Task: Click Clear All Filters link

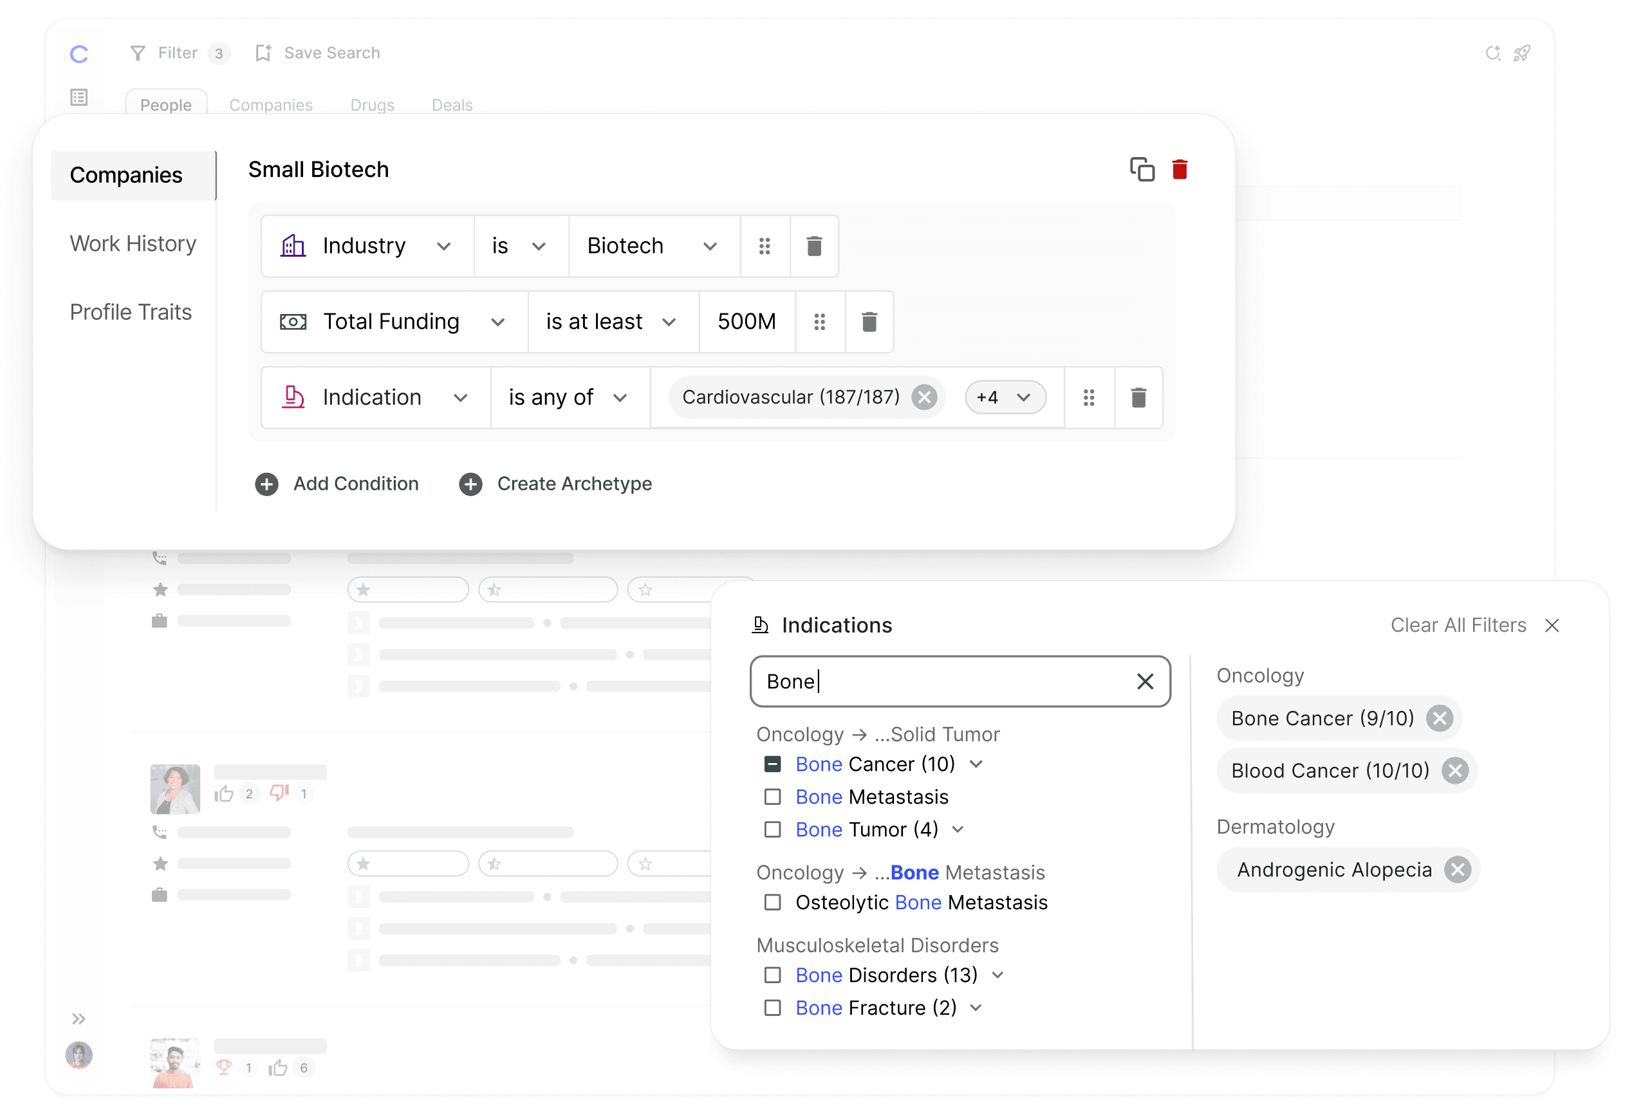Action: (x=1458, y=625)
